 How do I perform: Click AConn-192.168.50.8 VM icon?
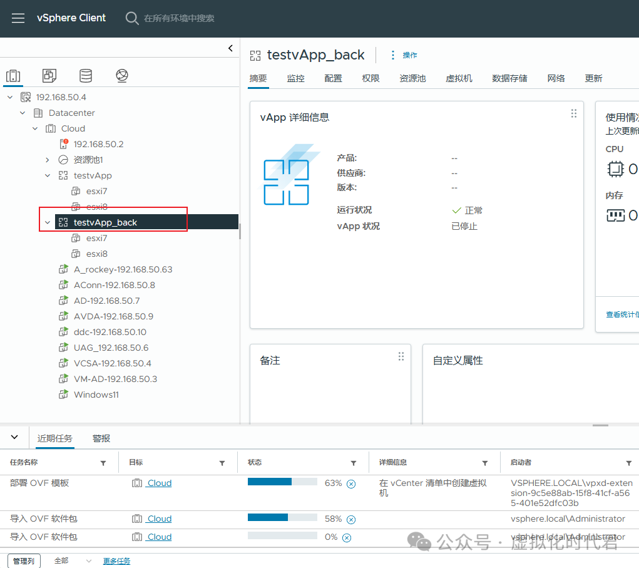[x=63, y=285]
